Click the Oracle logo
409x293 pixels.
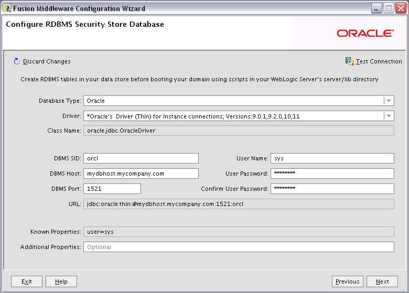point(365,33)
